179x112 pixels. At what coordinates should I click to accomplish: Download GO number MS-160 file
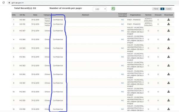(169, 20)
